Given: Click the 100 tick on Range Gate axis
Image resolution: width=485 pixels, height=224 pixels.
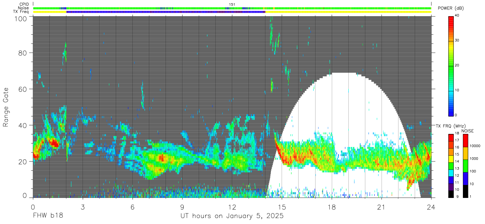Looking at the screenshot, I should pos(21,19).
